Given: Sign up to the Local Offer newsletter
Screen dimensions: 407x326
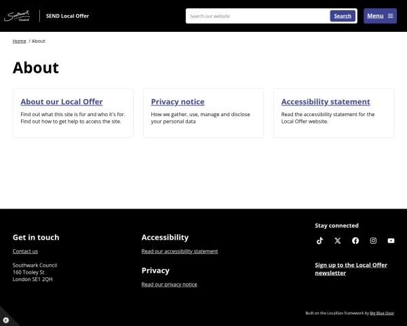Looking at the screenshot, I should coord(351,269).
